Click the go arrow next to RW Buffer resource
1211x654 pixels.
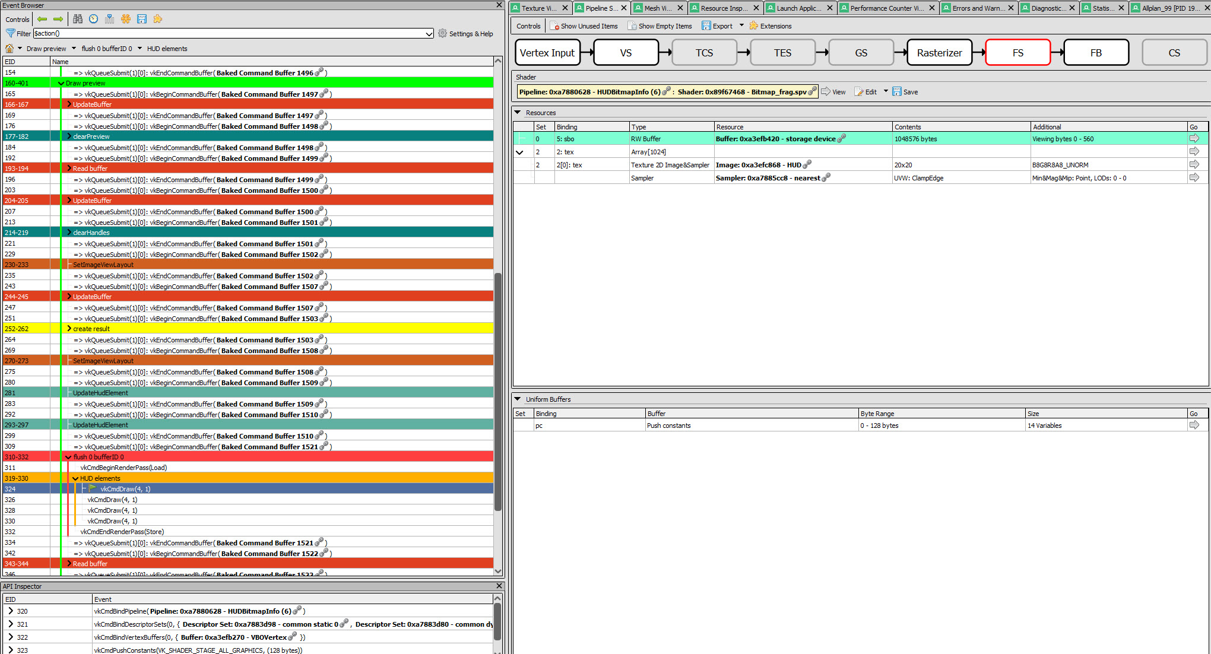click(1196, 138)
